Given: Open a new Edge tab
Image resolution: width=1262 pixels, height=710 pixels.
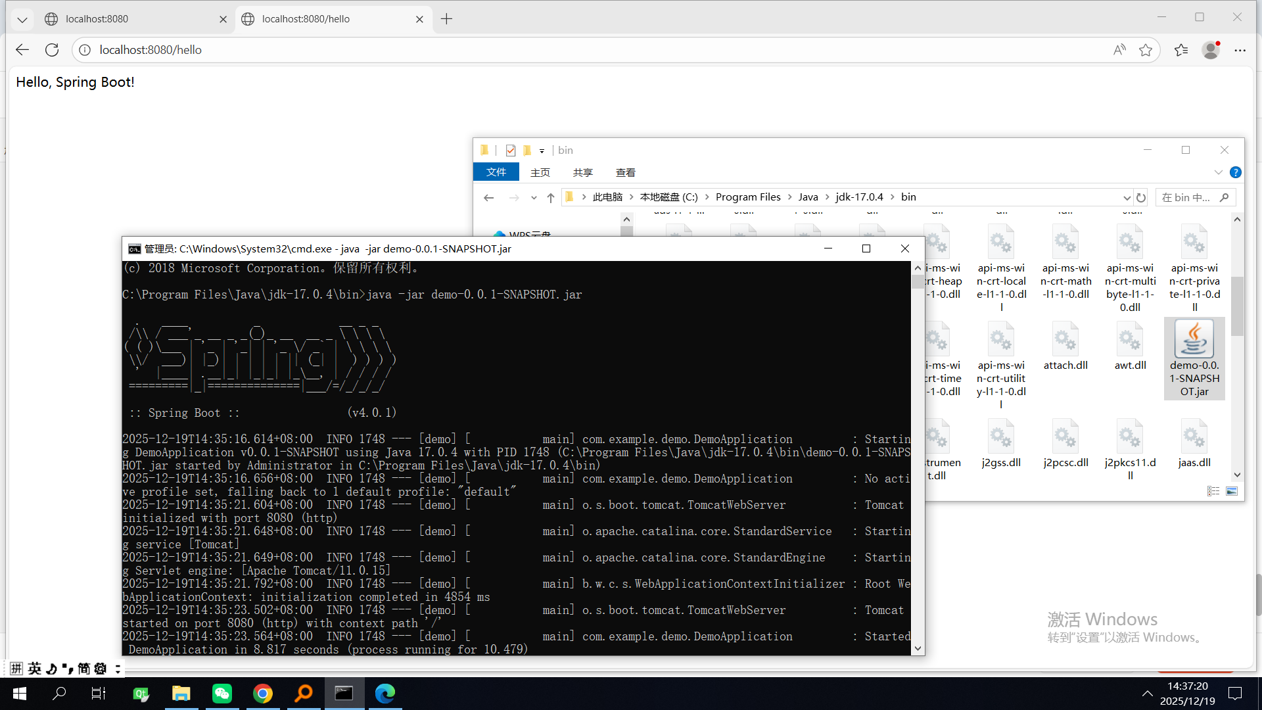Looking at the screenshot, I should click(x=447, y=19).
